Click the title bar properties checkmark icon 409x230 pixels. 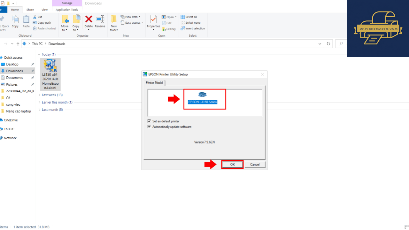[x=3, y=3]
